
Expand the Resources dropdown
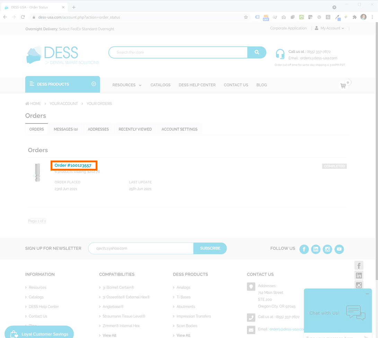[x=127, y=85]
